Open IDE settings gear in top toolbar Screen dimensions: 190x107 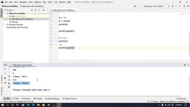point(188,6)
